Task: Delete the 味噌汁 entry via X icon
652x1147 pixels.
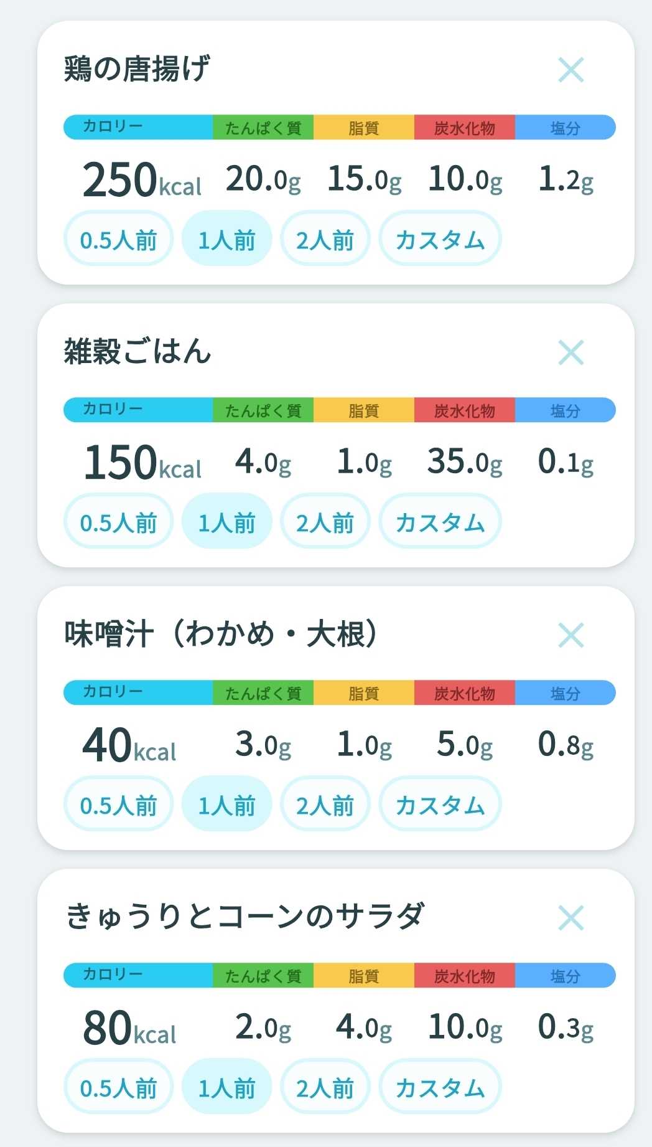Action: coord(570,635)
